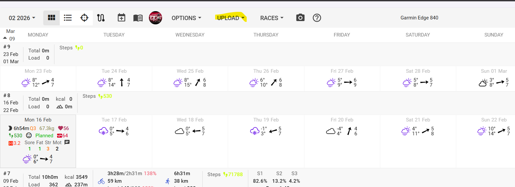
Task: Switch to the list view
Action: pyautogui.click(x=68, y=18)
